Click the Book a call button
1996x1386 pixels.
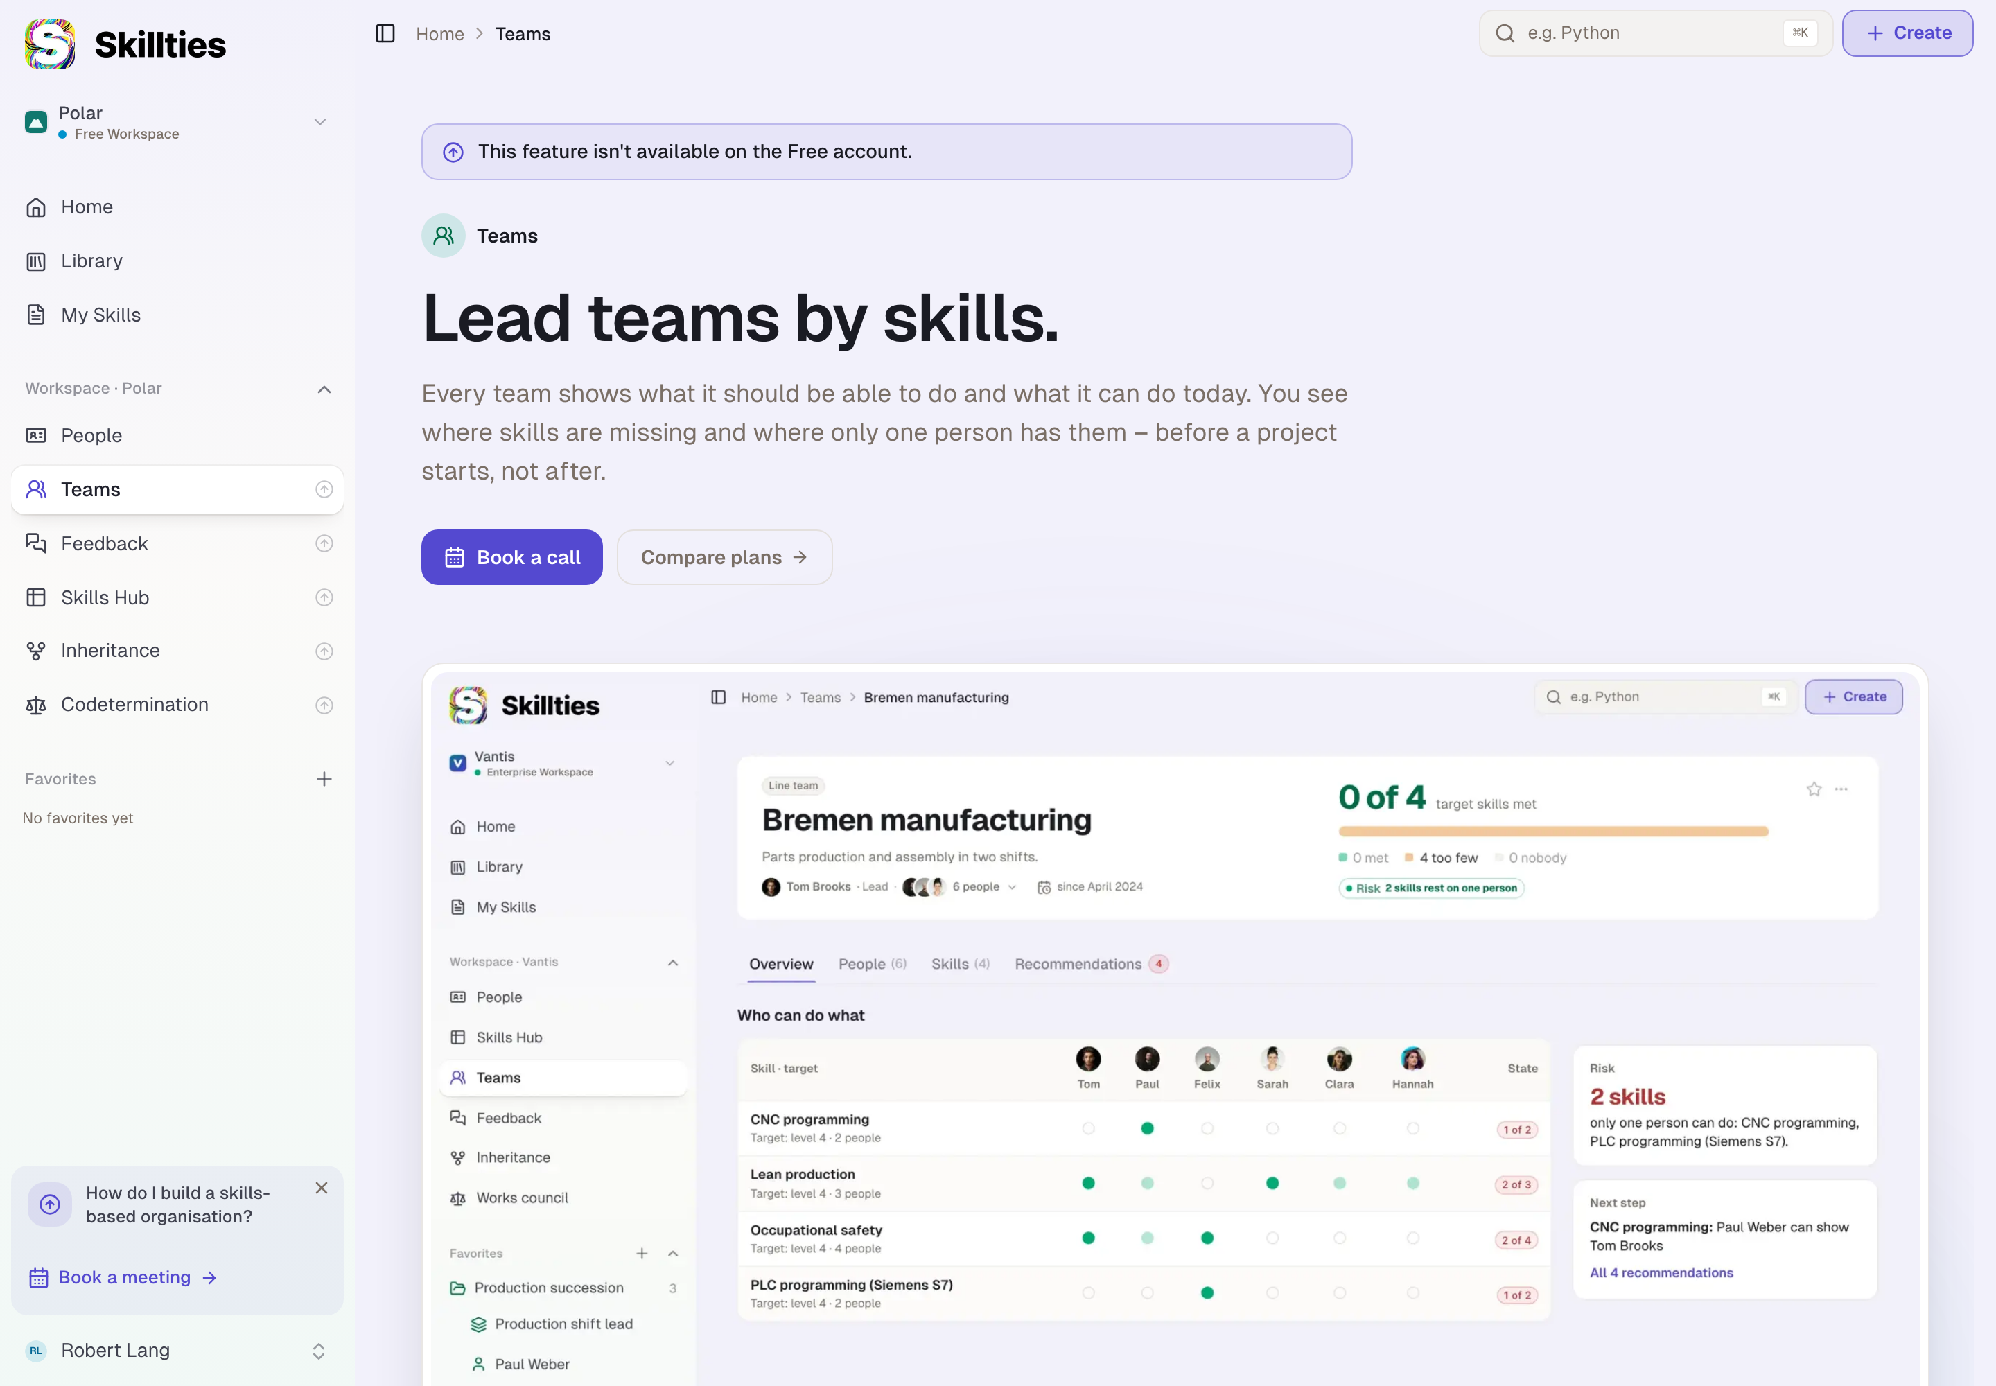coord(511,558)
